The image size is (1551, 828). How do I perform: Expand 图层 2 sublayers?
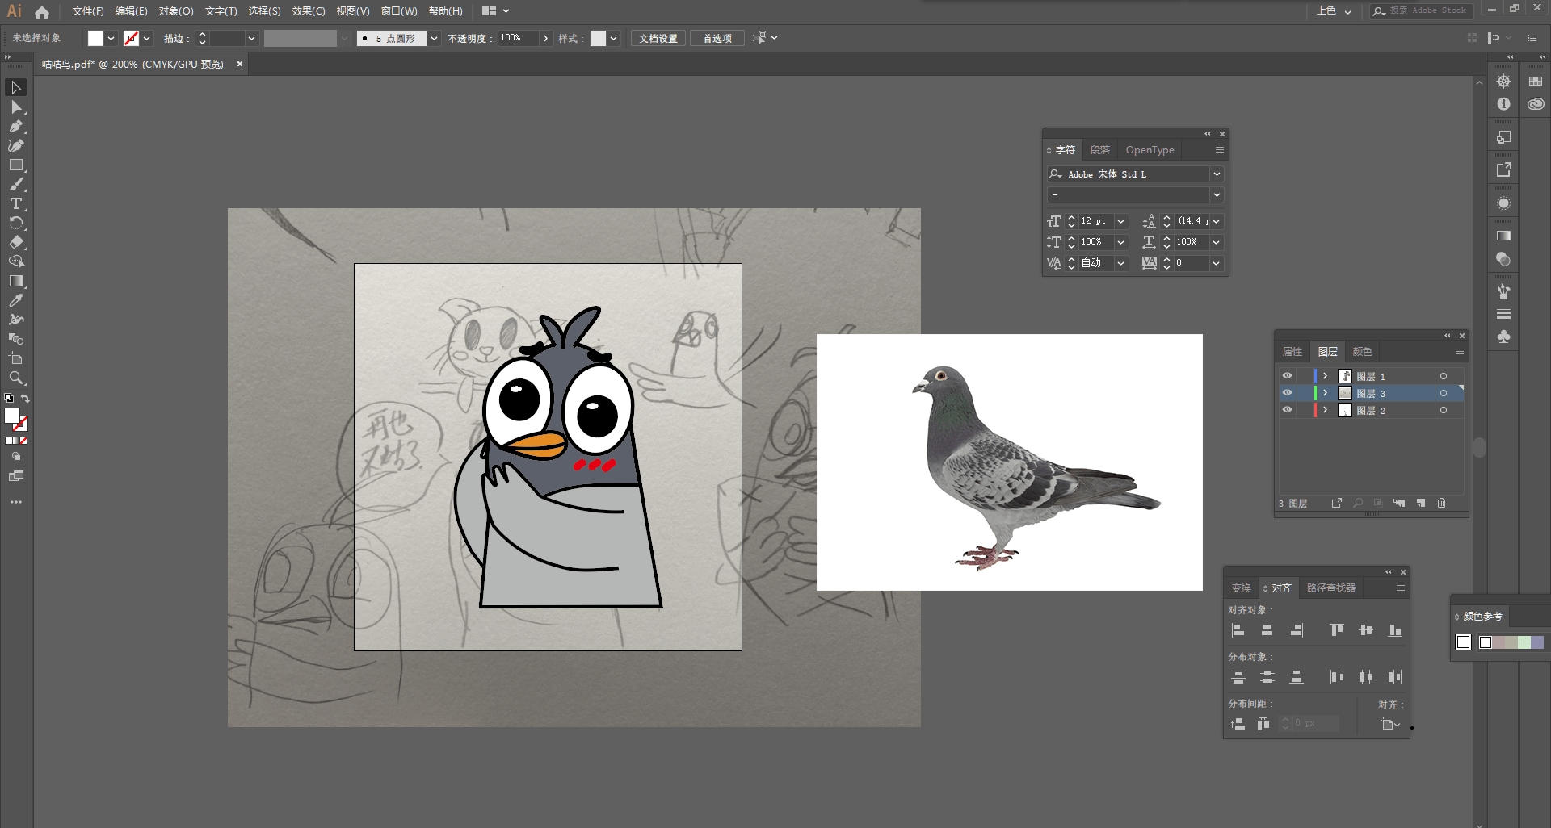(1325, 410)
